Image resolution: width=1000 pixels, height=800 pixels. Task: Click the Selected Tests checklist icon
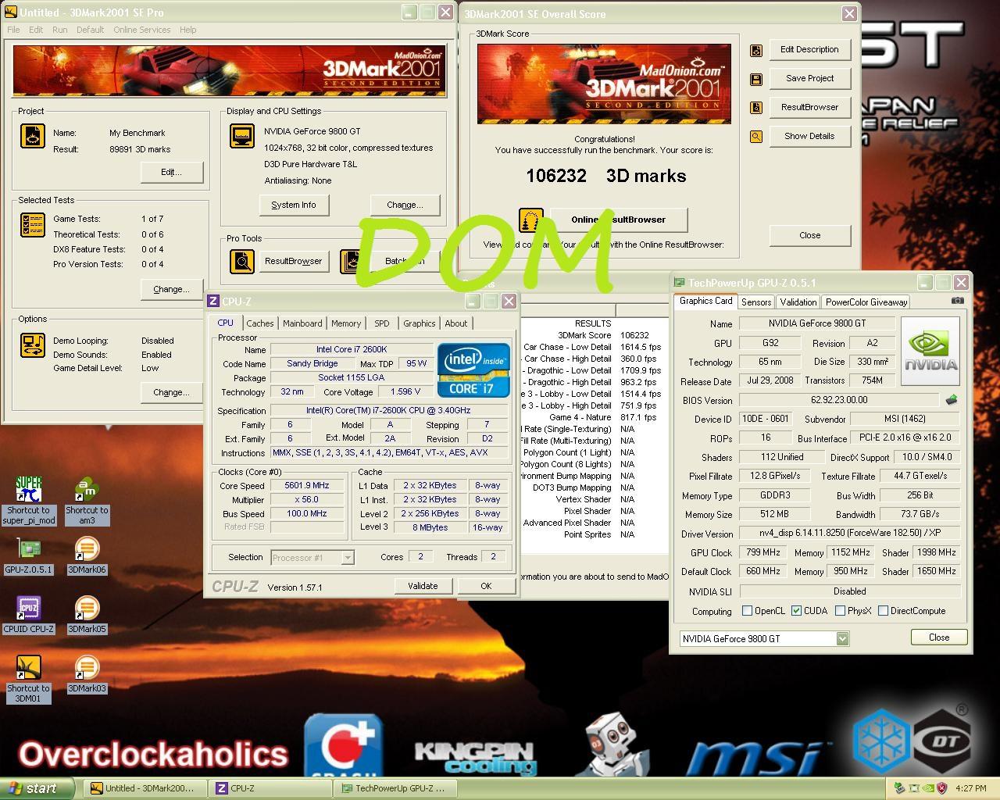pyautogui.click(x=33, y=225)
